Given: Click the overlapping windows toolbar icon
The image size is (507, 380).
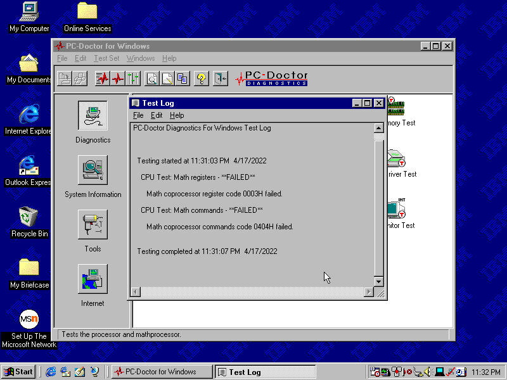Looking at the screenshot, I should click(x=183, y=79).
